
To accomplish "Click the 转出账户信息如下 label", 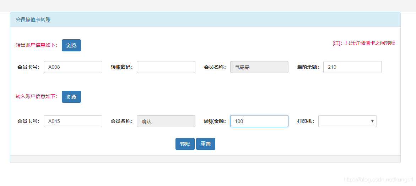I will pos(37,45).
